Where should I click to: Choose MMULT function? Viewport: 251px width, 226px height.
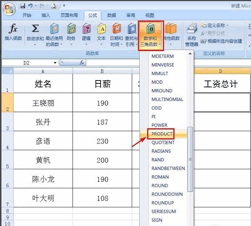(x=160, y=74)
